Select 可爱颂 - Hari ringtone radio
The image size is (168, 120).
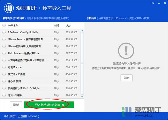pos(4,67)
